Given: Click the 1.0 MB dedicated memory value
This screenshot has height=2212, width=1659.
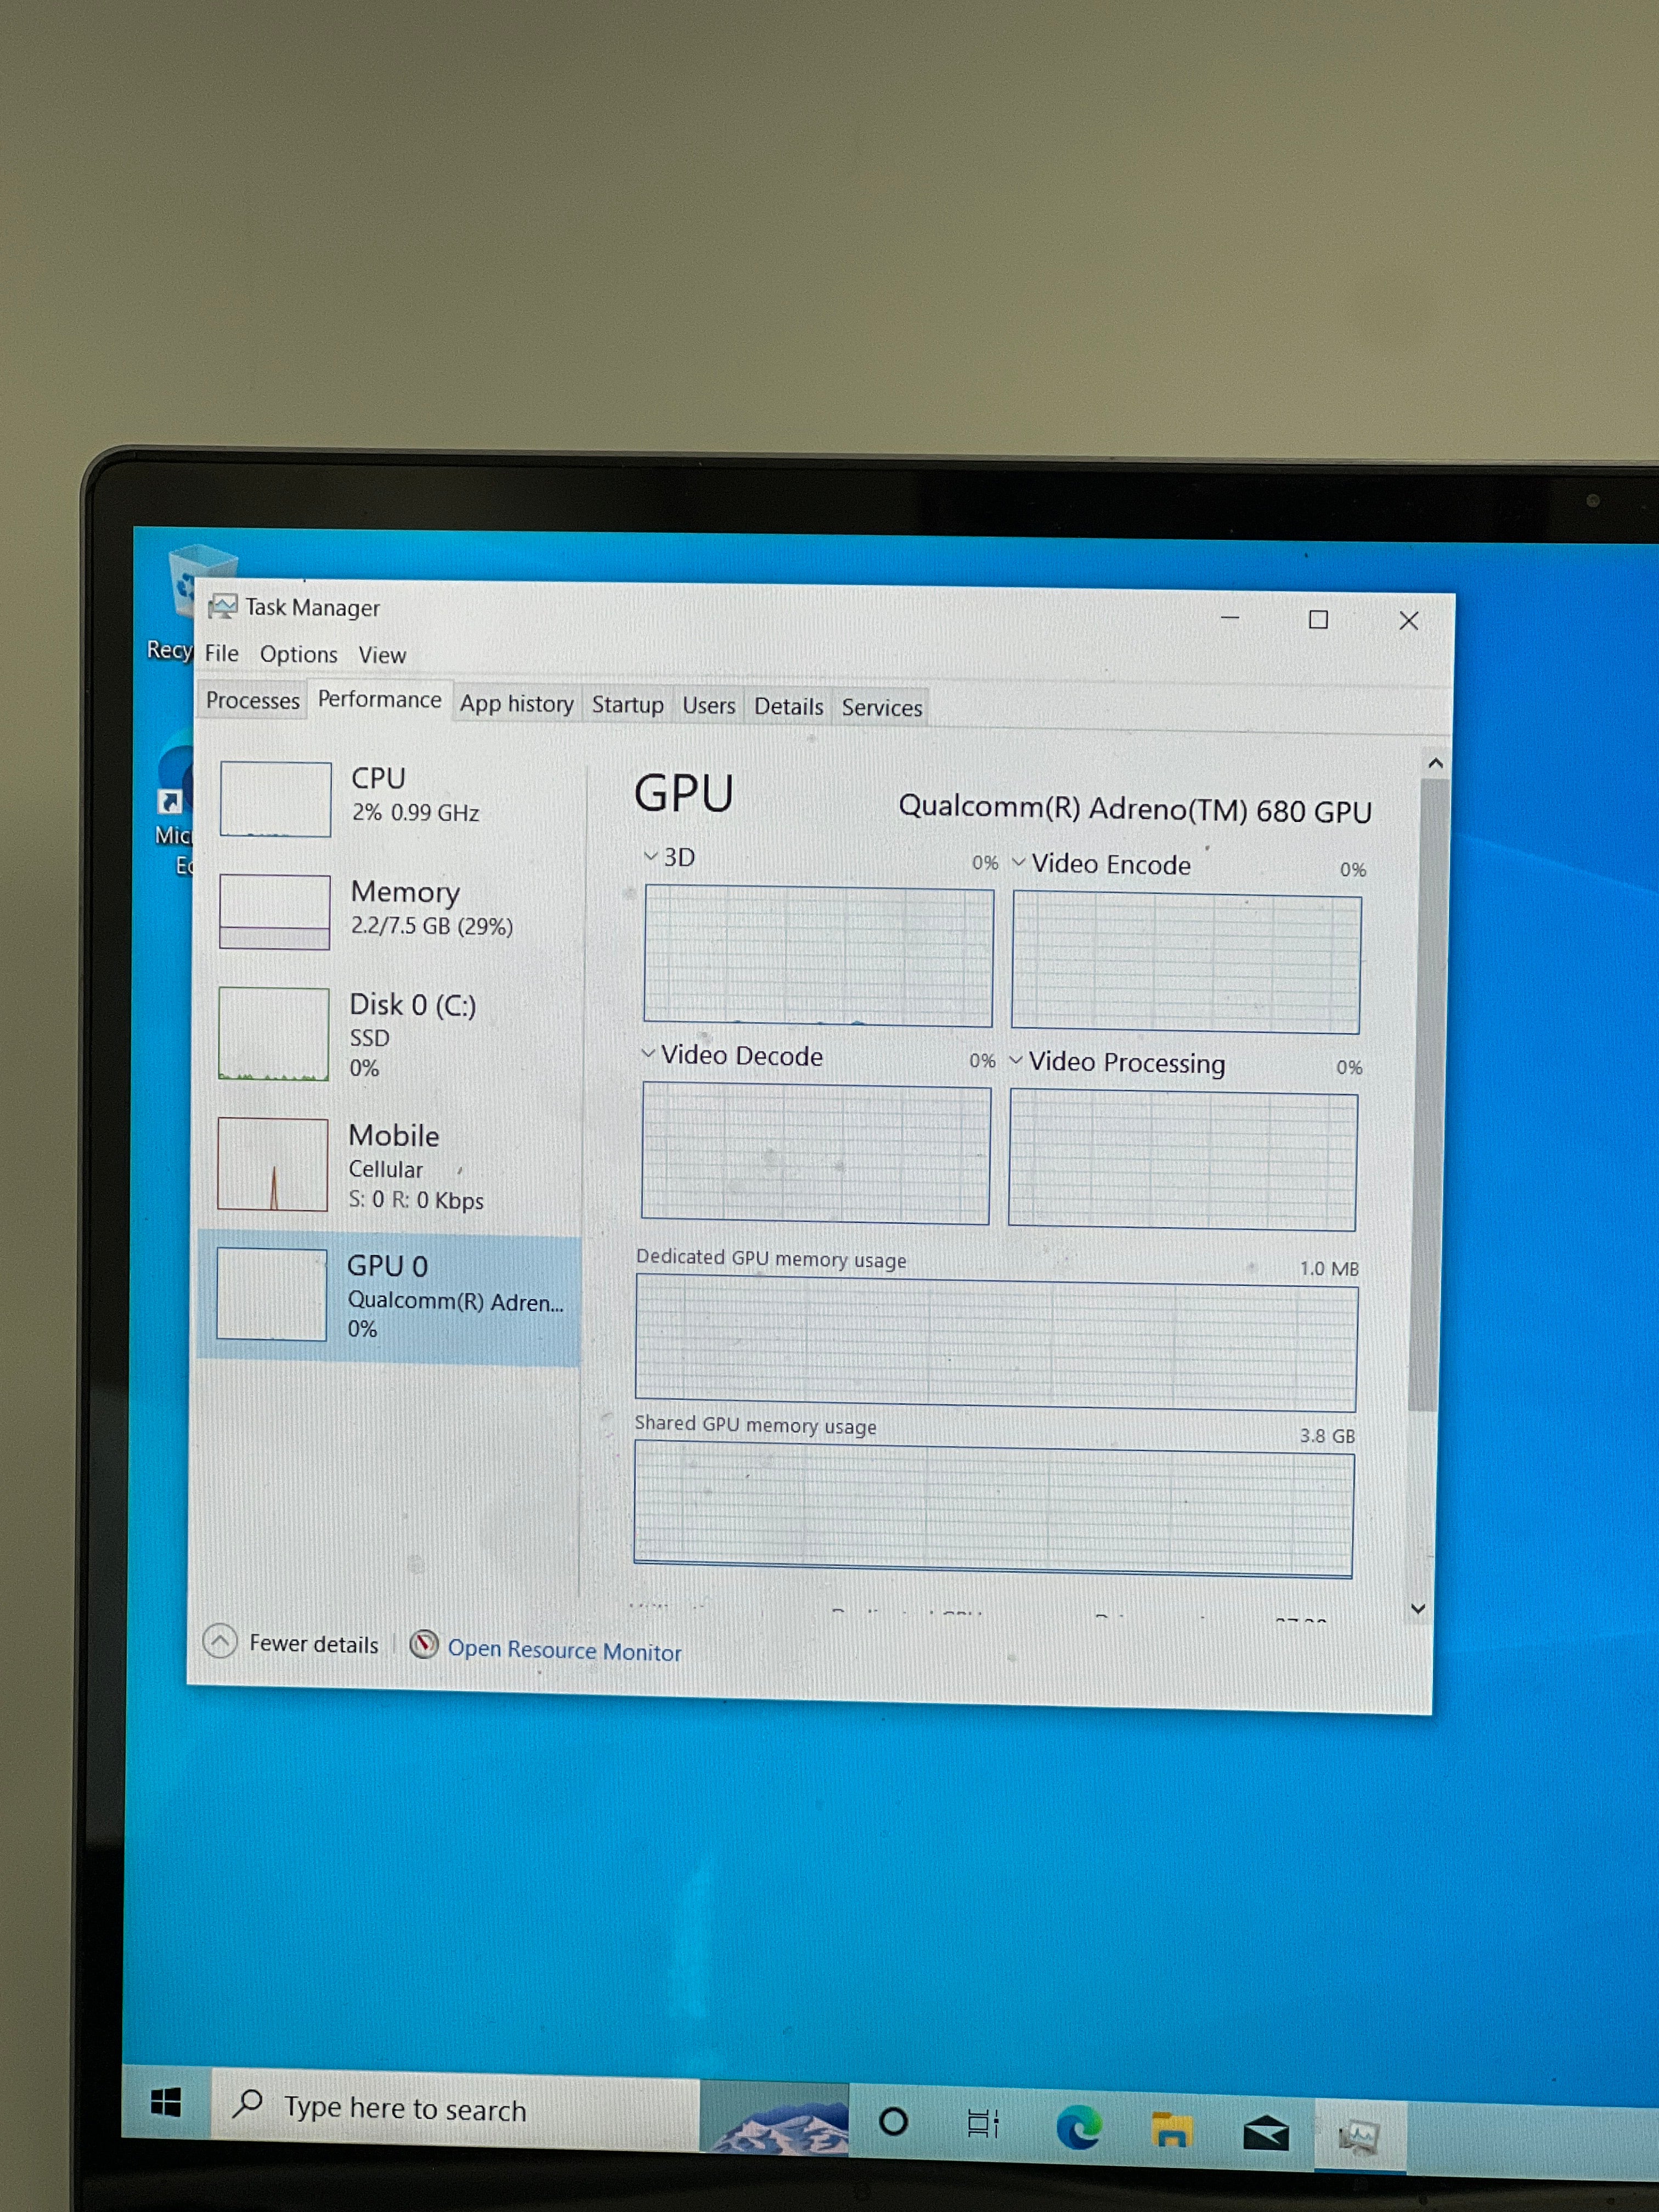Looking at the screenshot, I should [x=1329, y=1268].
